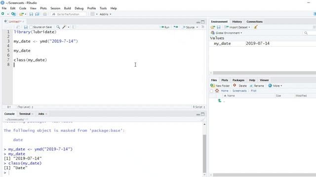
Task: Open Code Tools wand dropdown arrow
Action: pos(69,27)
